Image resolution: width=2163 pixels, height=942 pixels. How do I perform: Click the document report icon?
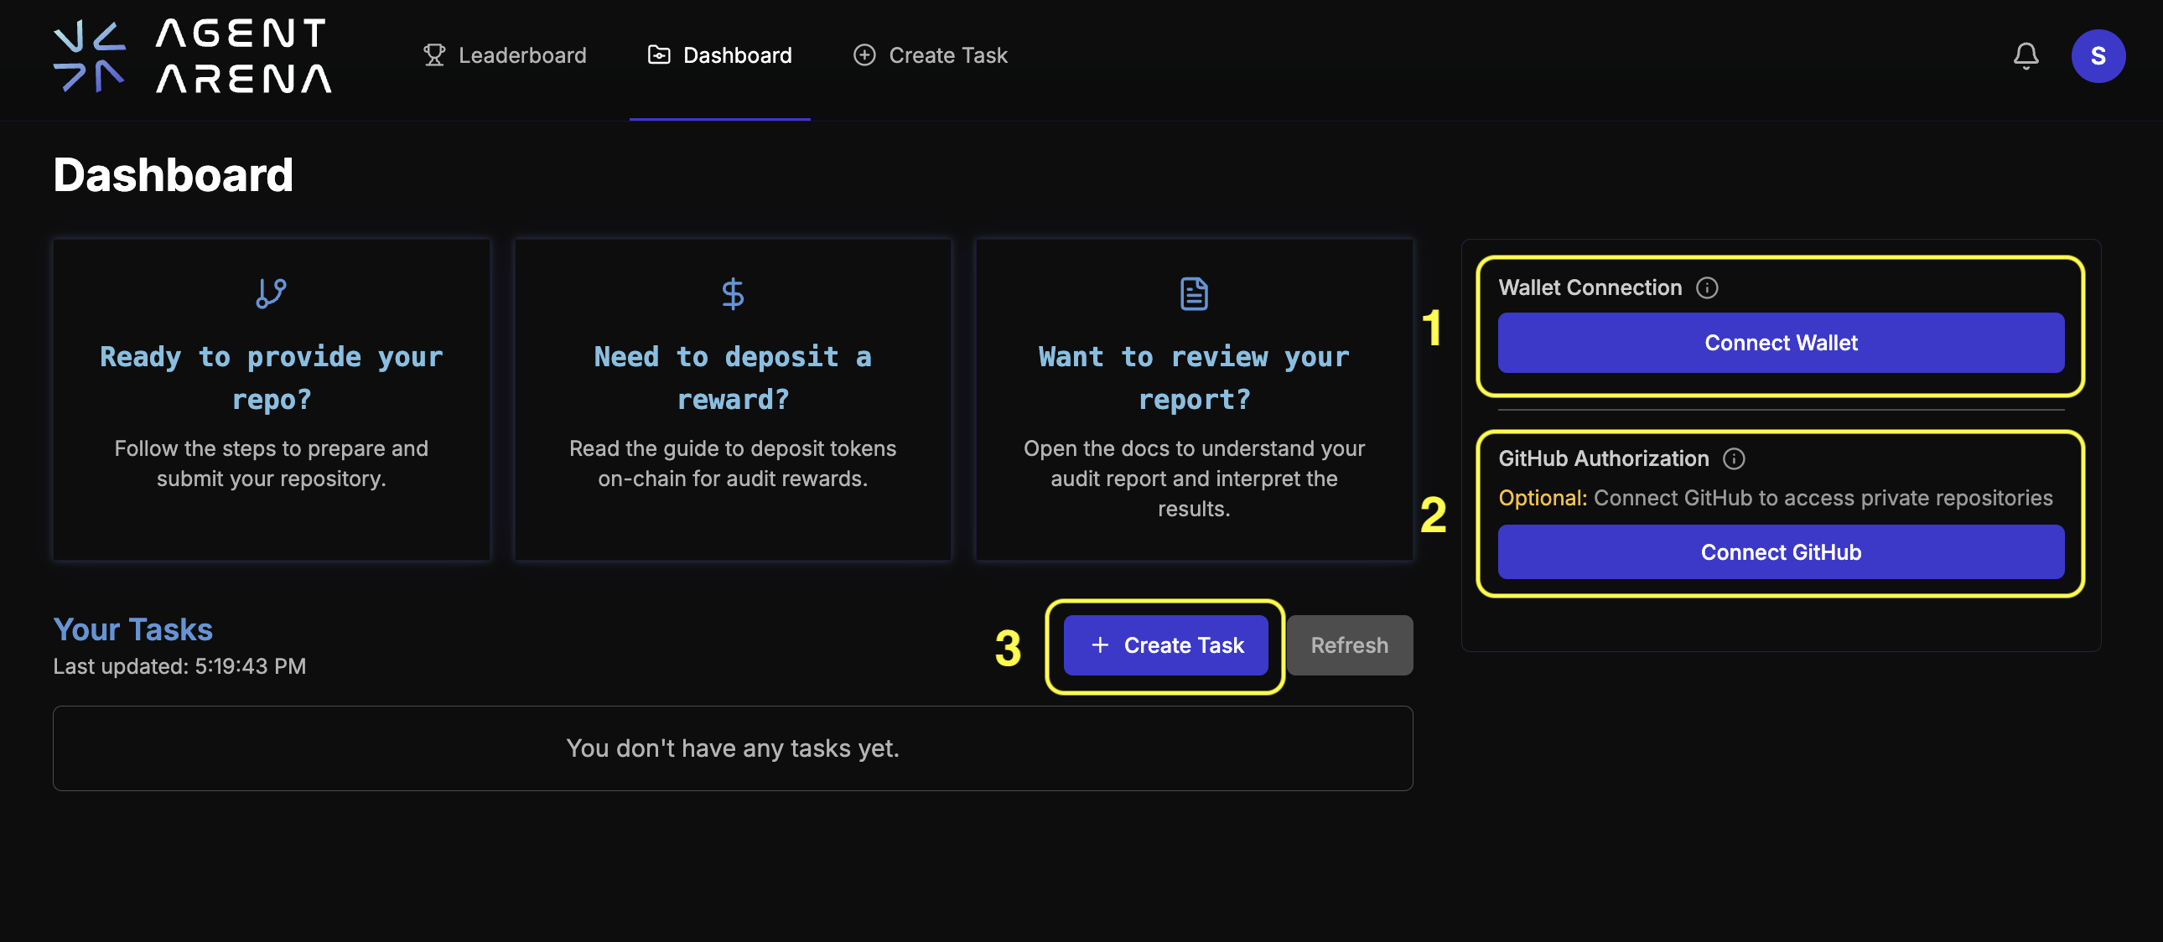tap(1193, 293)
